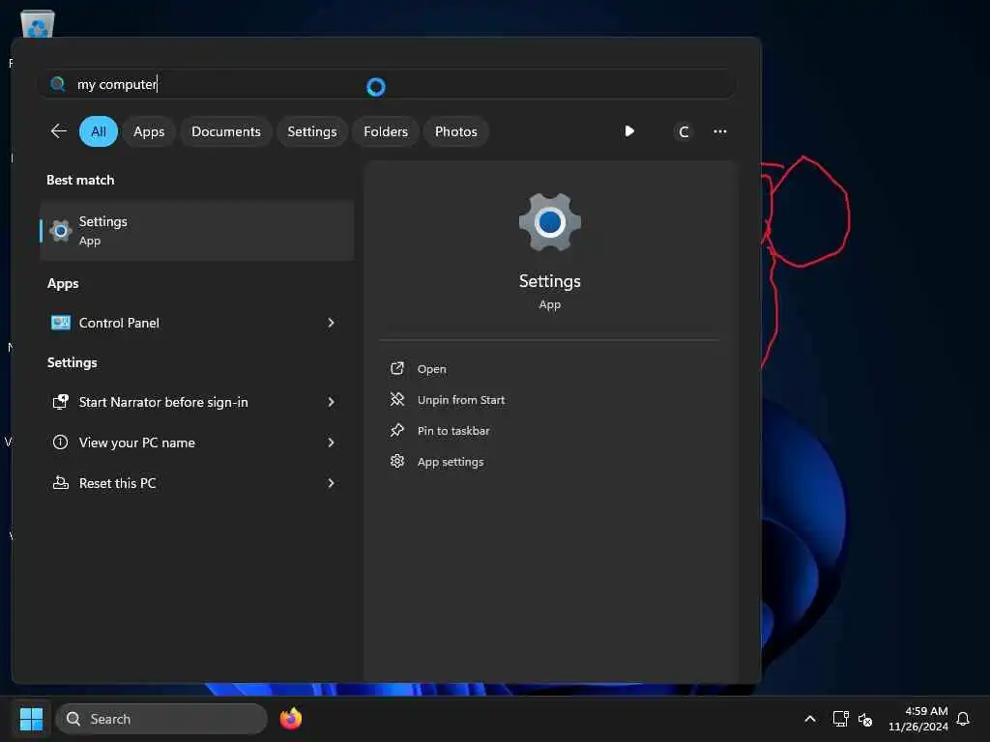Viewport: 990px width, 742px height.
Task: Open the Windows Start button
Action: [31, 719]
